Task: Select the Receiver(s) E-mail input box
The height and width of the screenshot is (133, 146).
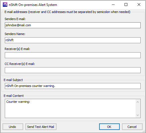Action: pyautogui.click(x=73, y=55)
